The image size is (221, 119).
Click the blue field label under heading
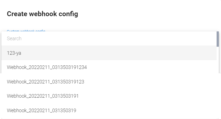26,31
